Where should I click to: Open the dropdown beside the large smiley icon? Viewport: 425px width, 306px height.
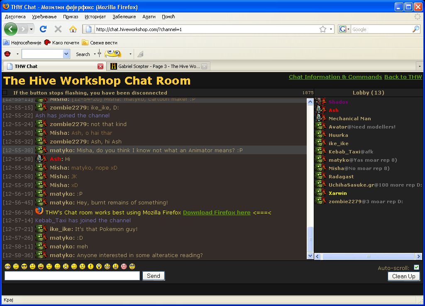(x=130, y=54)
